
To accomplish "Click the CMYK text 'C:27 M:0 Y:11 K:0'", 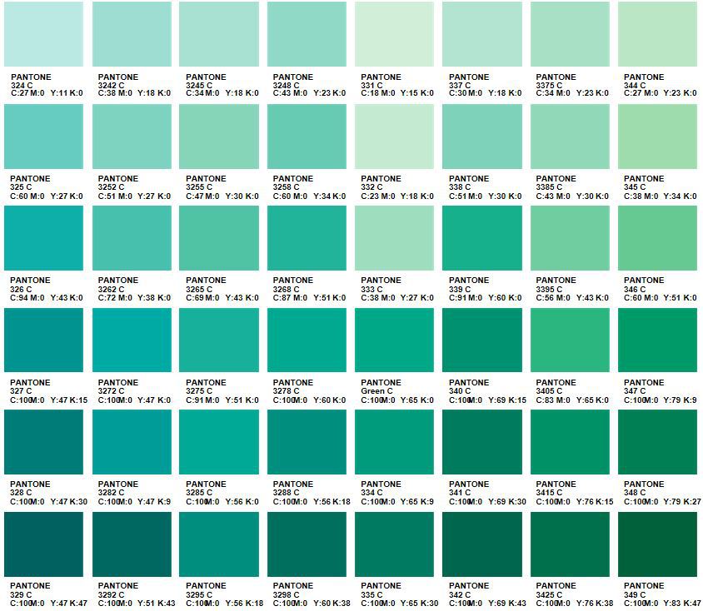I will click(47, 93).
